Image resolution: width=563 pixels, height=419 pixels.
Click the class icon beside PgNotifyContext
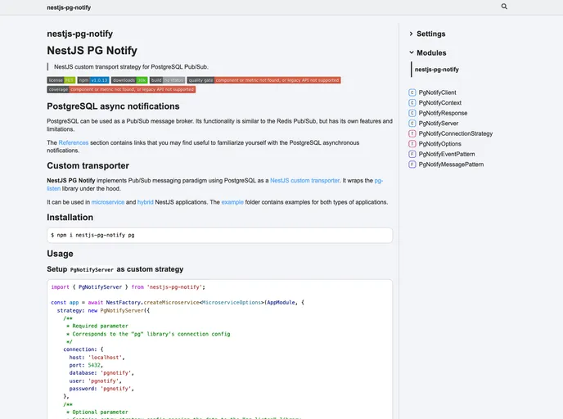click(x=412, y=102)
